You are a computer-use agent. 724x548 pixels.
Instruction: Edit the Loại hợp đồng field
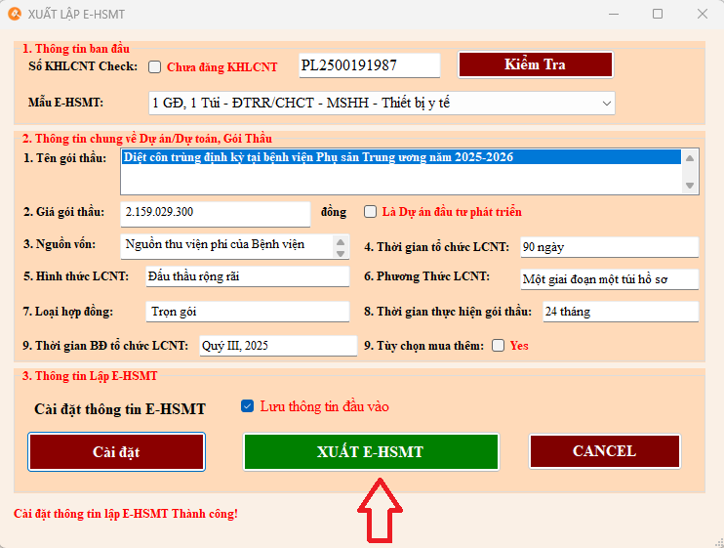point(246,312)
